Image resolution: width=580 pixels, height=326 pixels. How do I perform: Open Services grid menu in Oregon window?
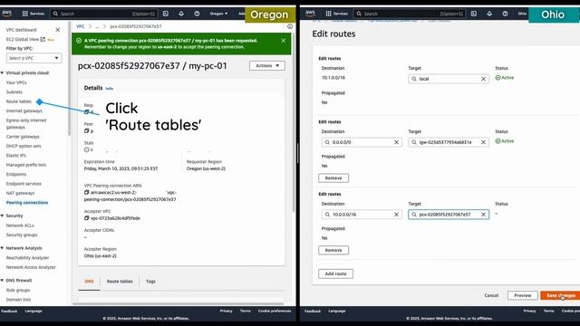[33, 14]
